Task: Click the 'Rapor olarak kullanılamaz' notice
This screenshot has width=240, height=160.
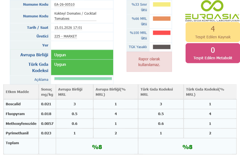Action: [149, 62]
